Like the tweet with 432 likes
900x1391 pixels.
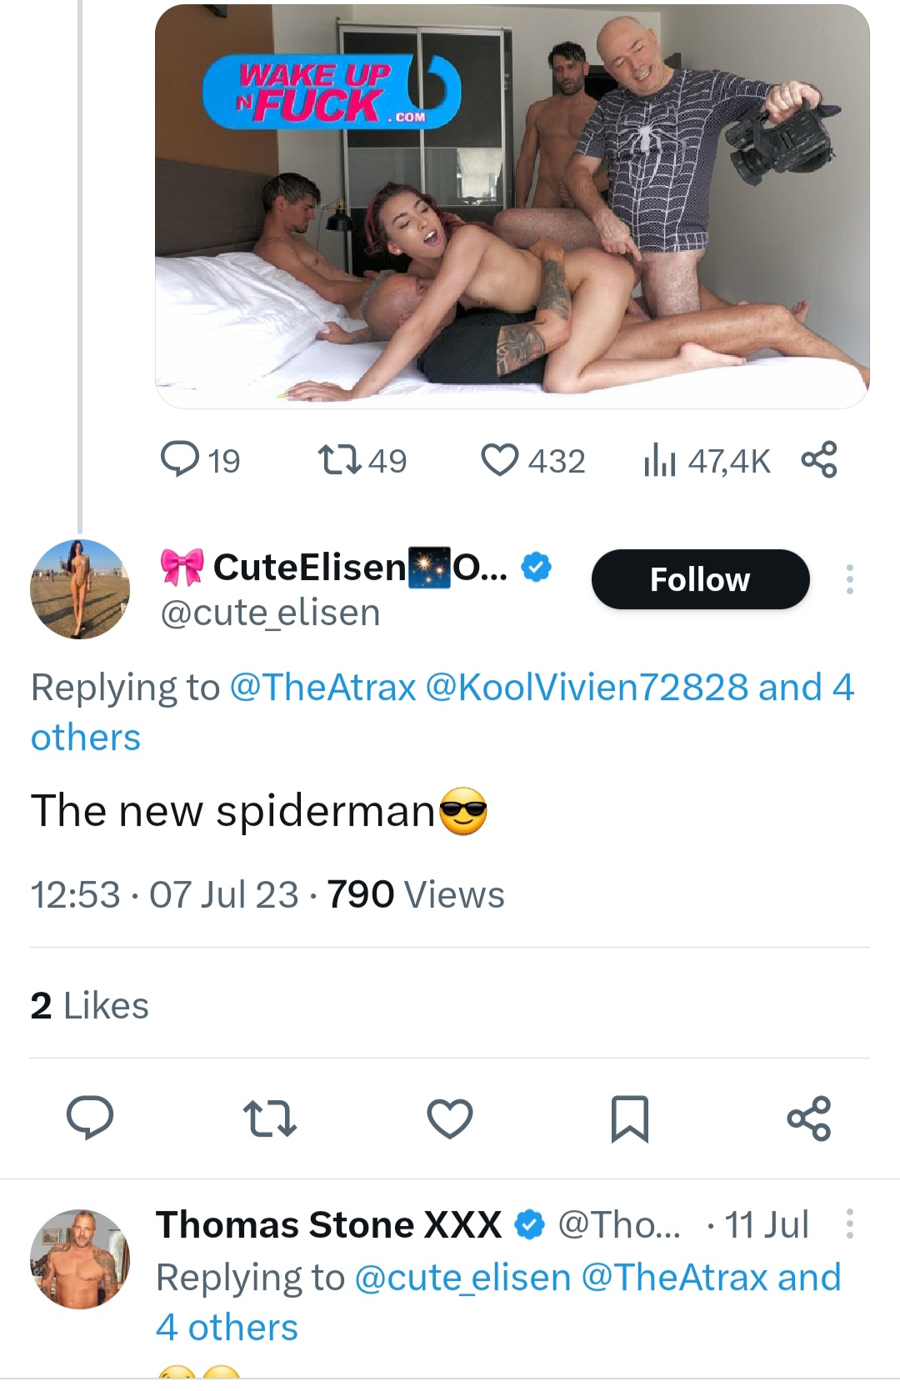[500, 459]
